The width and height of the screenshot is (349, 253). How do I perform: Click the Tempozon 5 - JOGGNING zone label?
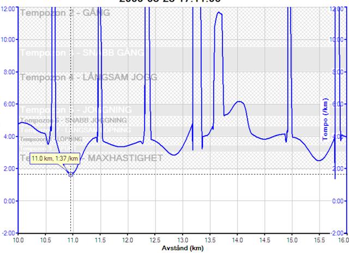pos(76,110)
